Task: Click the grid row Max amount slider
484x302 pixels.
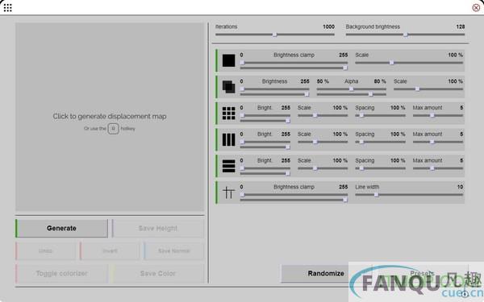Action: click(x=438, y=115)
